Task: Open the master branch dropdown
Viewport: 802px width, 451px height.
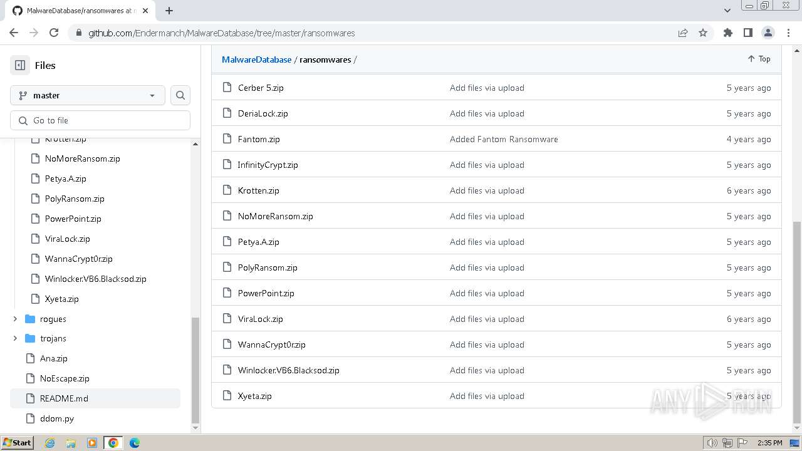Action: pos(88,95)
